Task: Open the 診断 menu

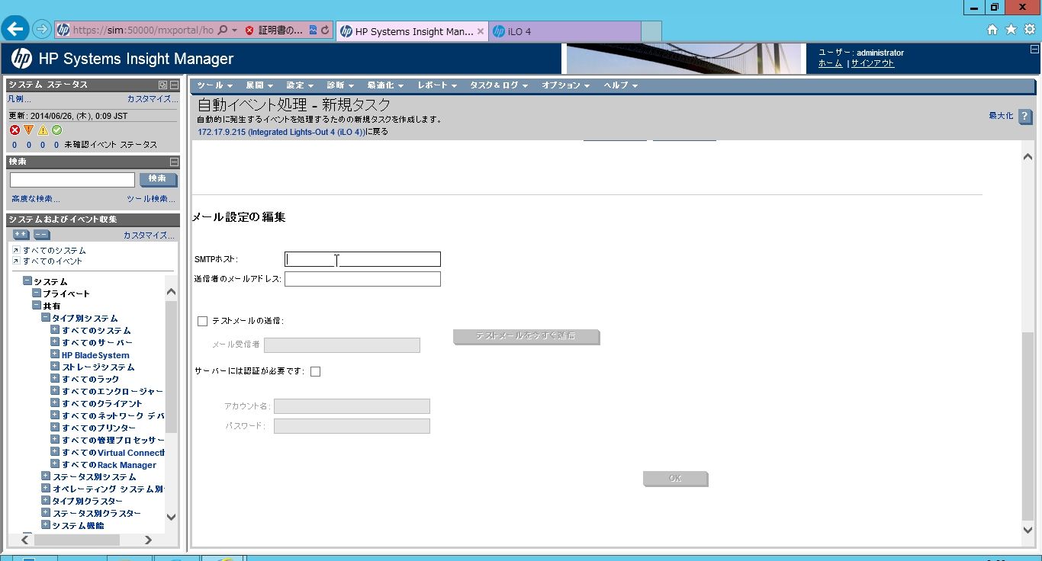Action: click(x=340, y=85)
